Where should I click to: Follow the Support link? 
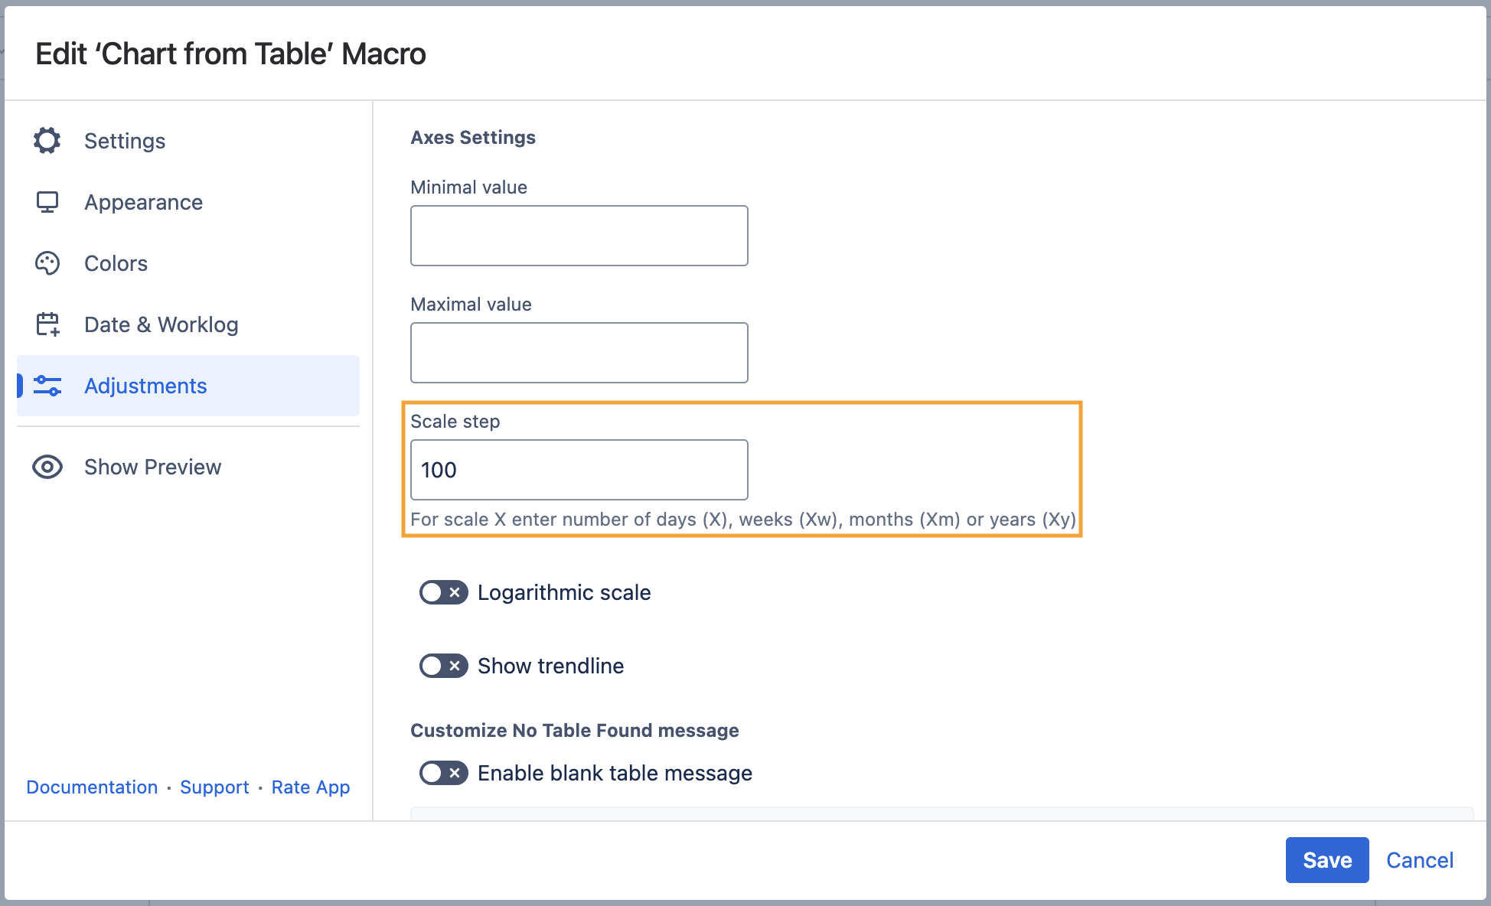coord(214,787)
